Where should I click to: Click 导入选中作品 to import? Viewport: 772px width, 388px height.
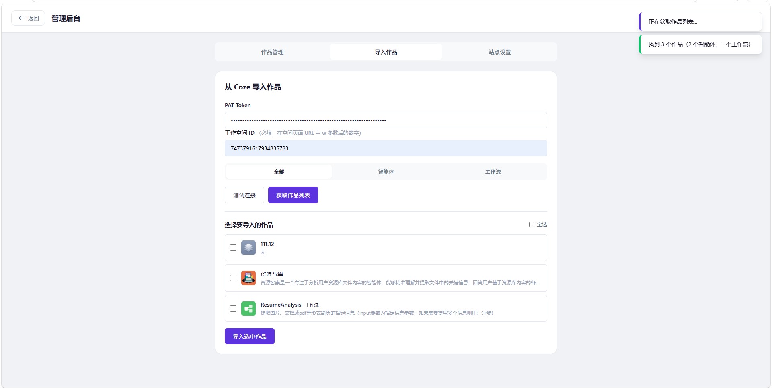(x=249, y=337)
